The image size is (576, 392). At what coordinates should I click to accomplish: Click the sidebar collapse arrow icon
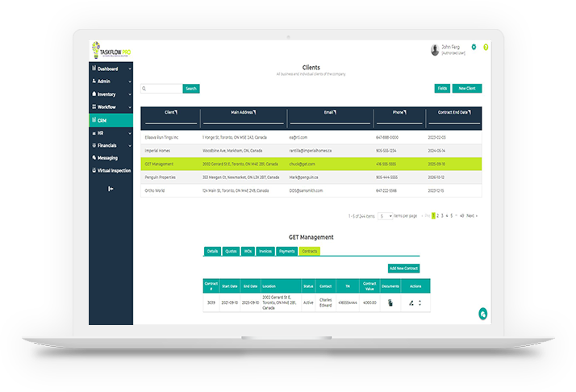coord(111,188)
